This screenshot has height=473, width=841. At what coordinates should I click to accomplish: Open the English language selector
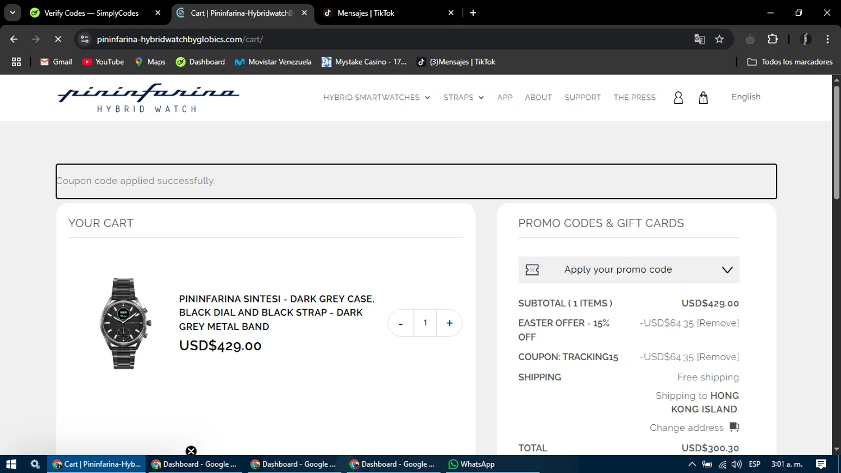[746, 97]
